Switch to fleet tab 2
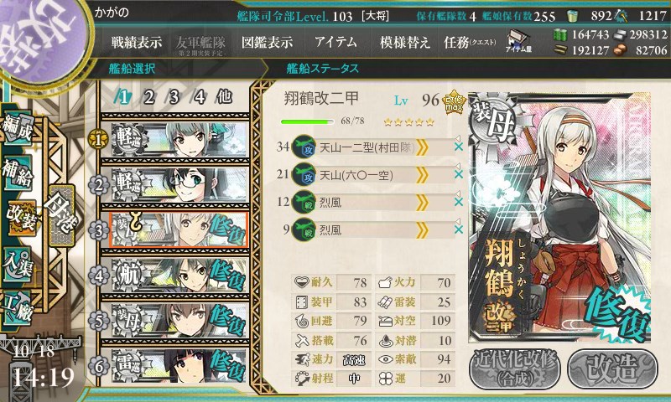 click(148, 97)
